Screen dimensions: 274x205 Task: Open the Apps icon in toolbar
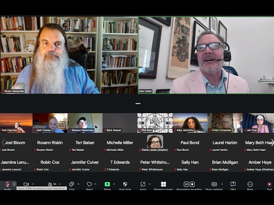(143, 184)
